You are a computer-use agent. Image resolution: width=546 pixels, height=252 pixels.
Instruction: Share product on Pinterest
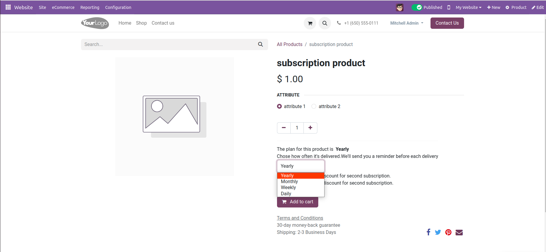click(448, 232)
